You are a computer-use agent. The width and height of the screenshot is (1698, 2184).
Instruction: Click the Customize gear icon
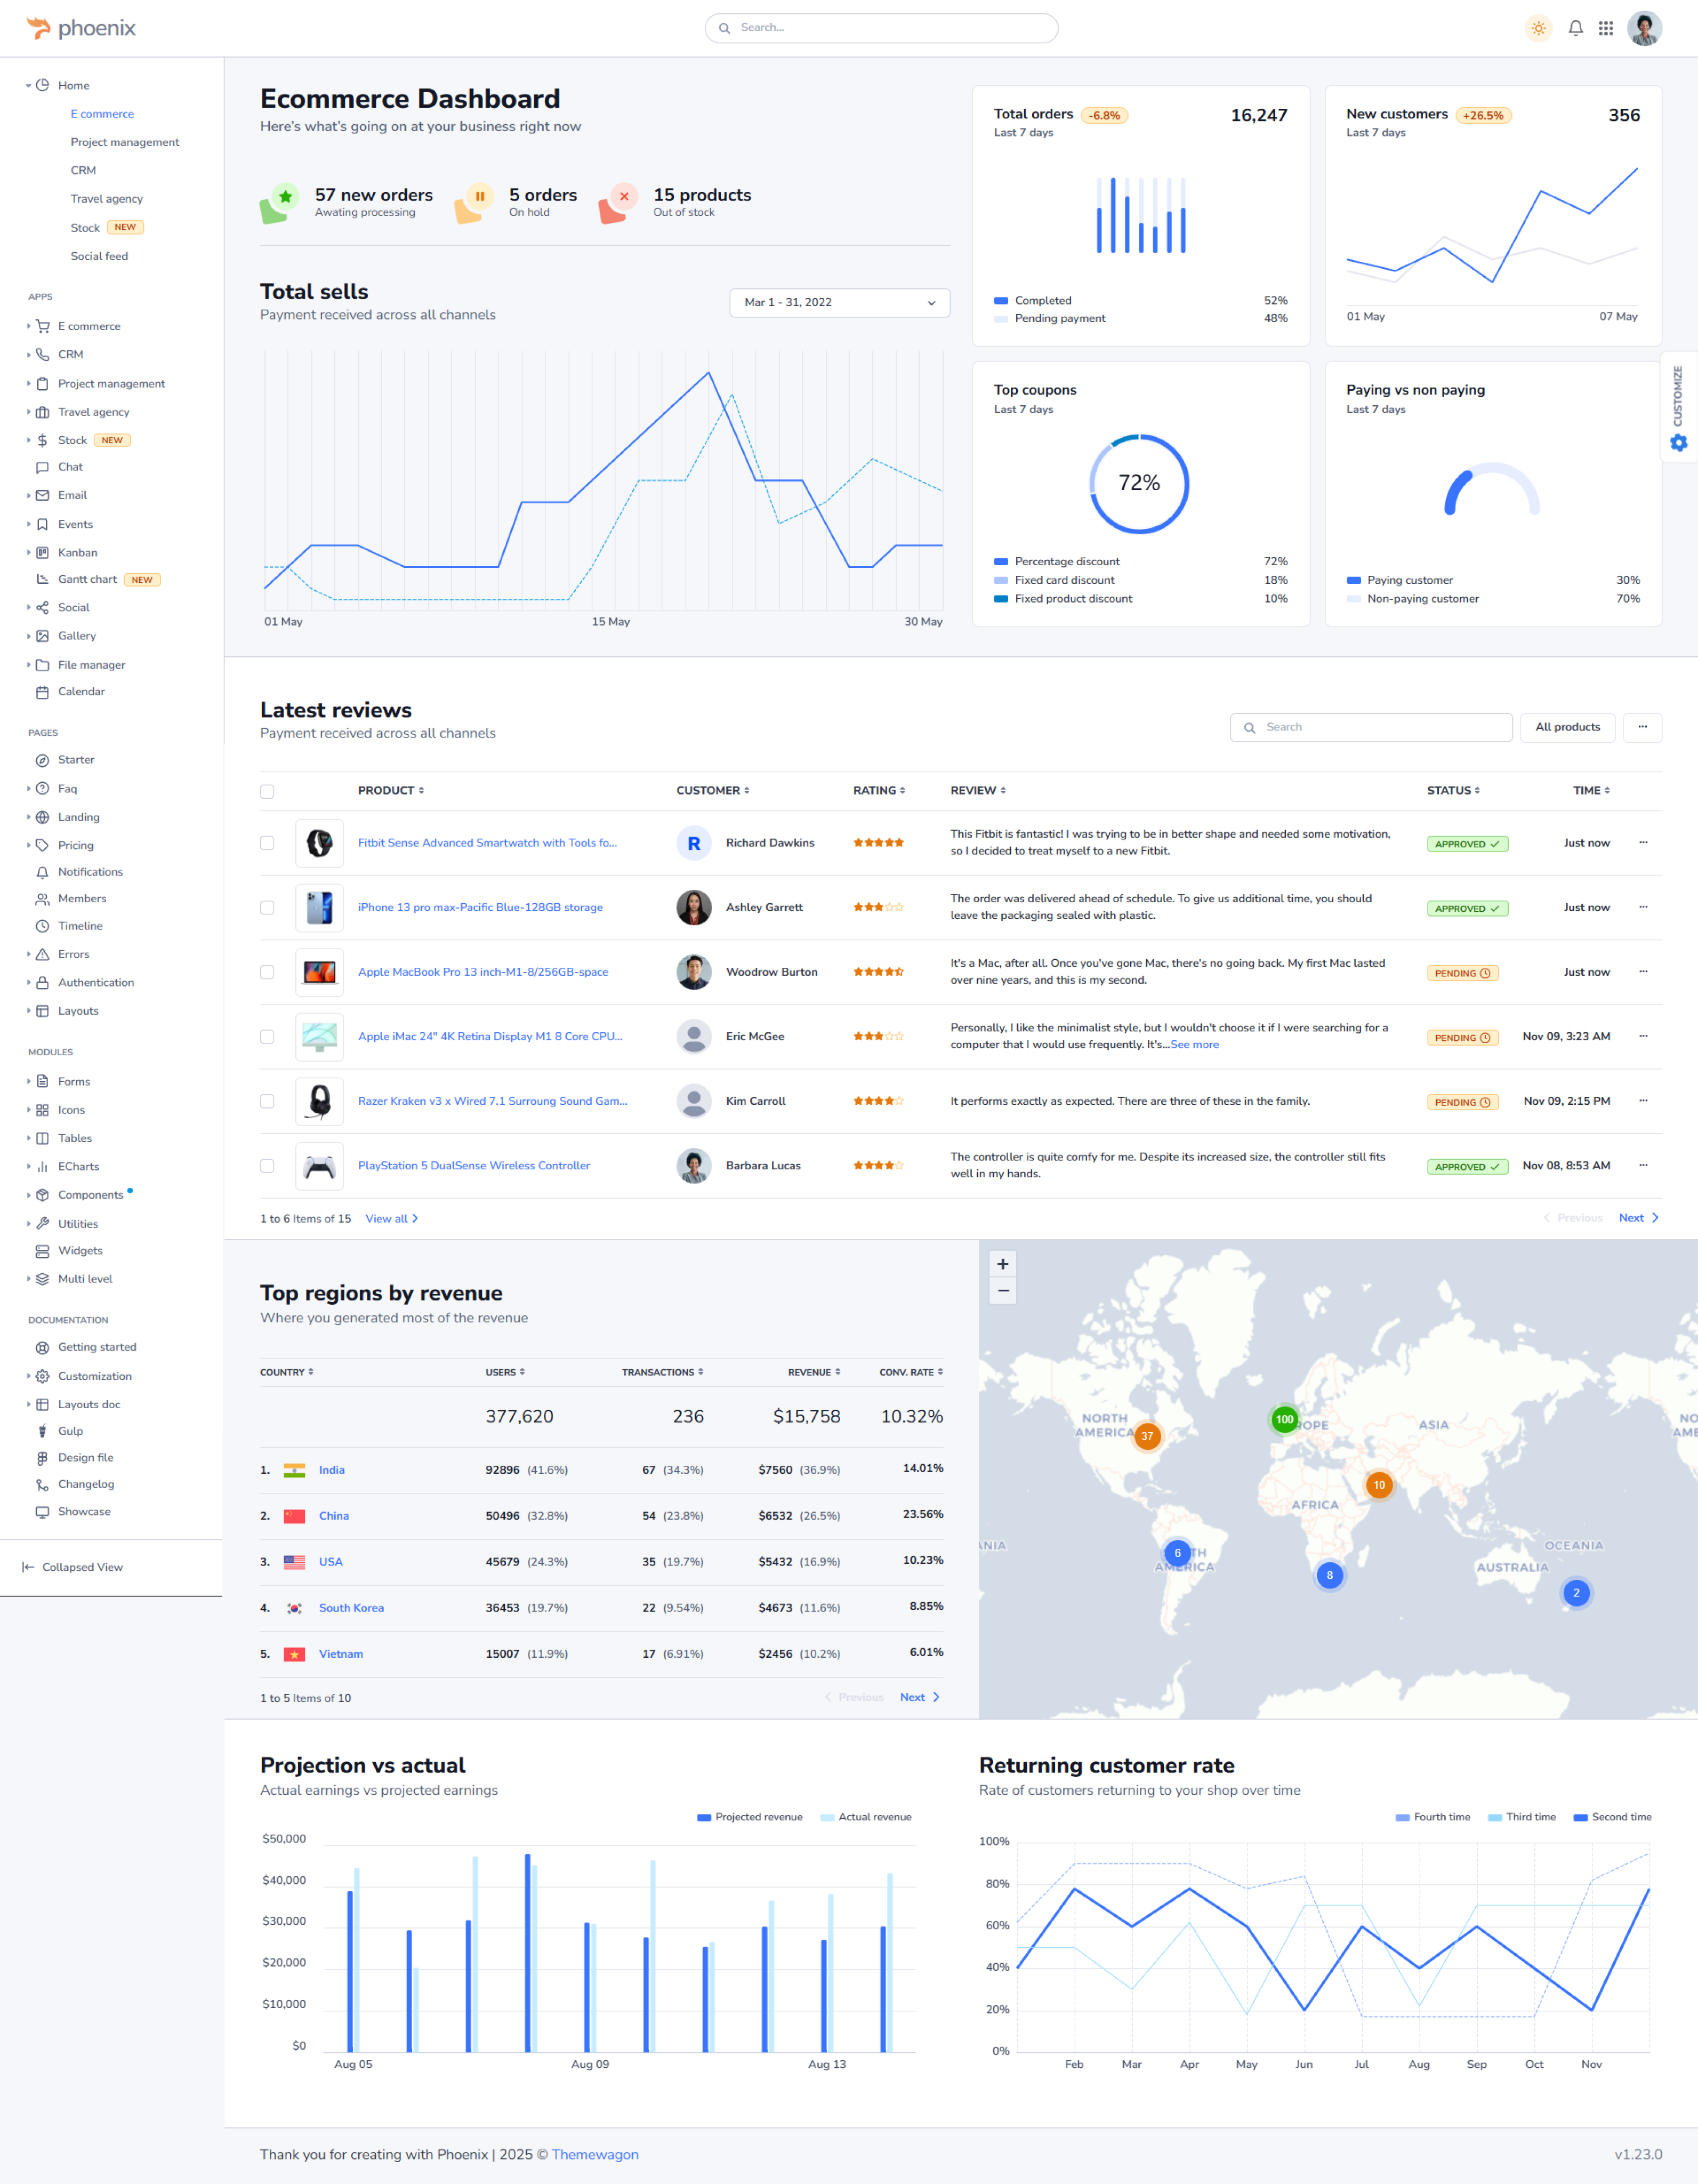tap(1678, 442)
